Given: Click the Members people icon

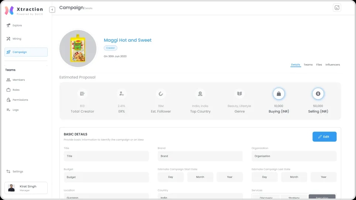Looking at the screenshot, I should pyautogui.click(x=8, y=80).
